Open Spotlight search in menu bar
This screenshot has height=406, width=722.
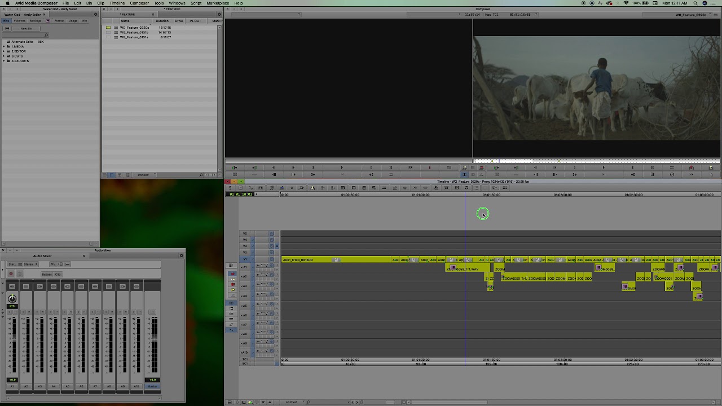[695, 3]
